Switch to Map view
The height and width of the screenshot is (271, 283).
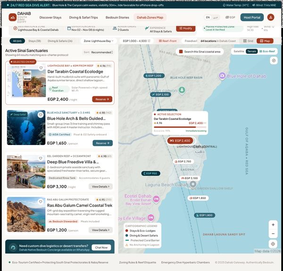265,41
